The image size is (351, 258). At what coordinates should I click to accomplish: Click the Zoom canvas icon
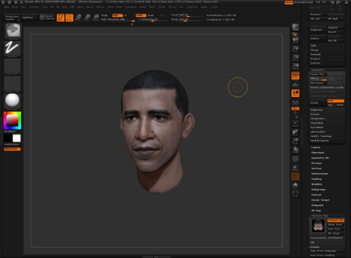click(x=295, y=49)
